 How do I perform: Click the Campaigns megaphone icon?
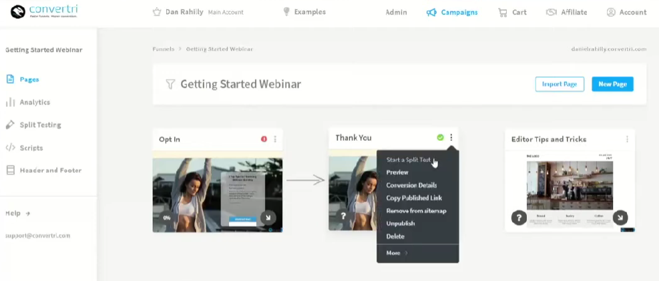coord(431,12)
